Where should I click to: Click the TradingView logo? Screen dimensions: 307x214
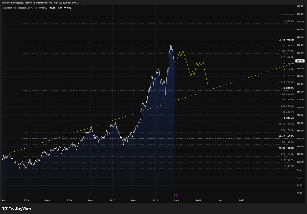[x=17, y=208]
